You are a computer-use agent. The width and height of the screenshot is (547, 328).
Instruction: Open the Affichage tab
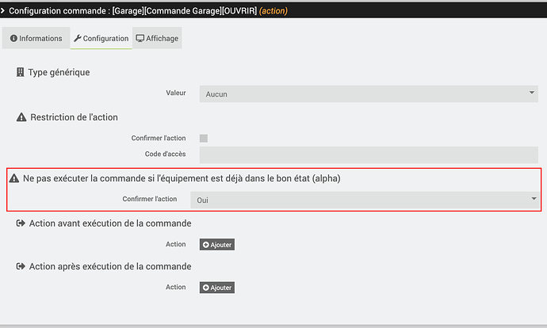tap(157, 38)
